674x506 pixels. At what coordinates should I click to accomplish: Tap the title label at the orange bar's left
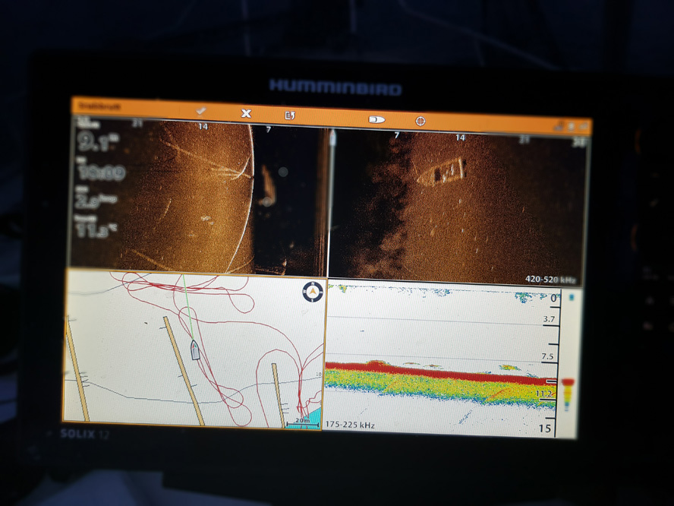click(x=99, y=106)
